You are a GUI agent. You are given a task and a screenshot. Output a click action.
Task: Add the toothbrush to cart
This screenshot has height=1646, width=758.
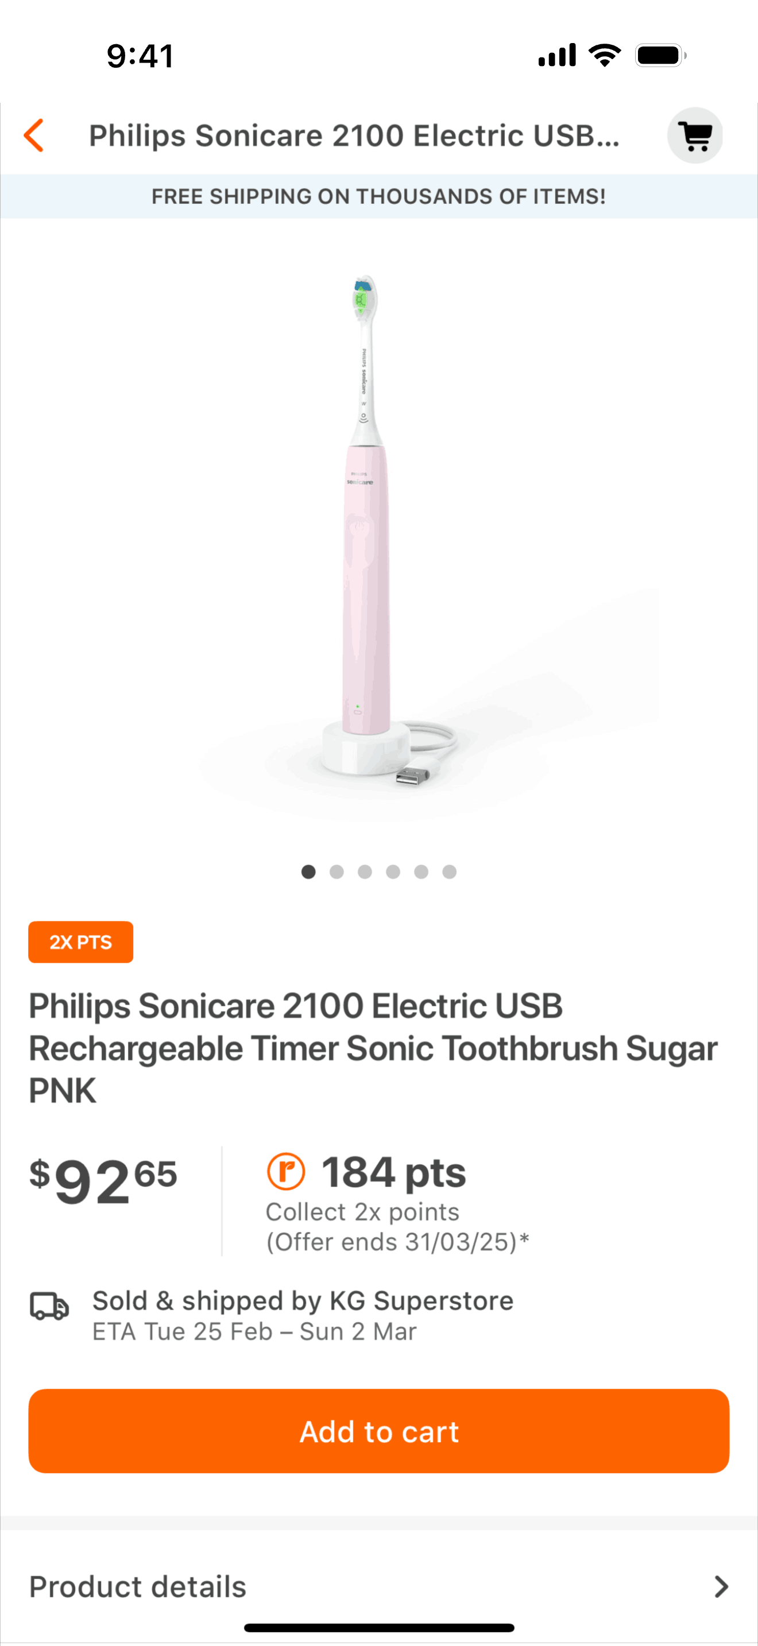coord(379,1431)
